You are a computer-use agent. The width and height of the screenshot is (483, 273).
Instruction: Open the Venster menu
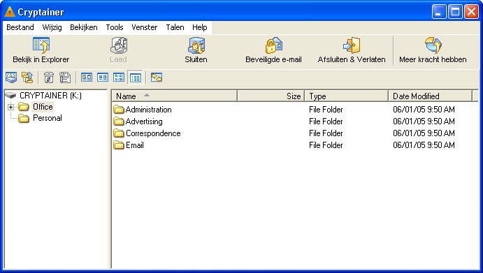[x=145, y=27]
